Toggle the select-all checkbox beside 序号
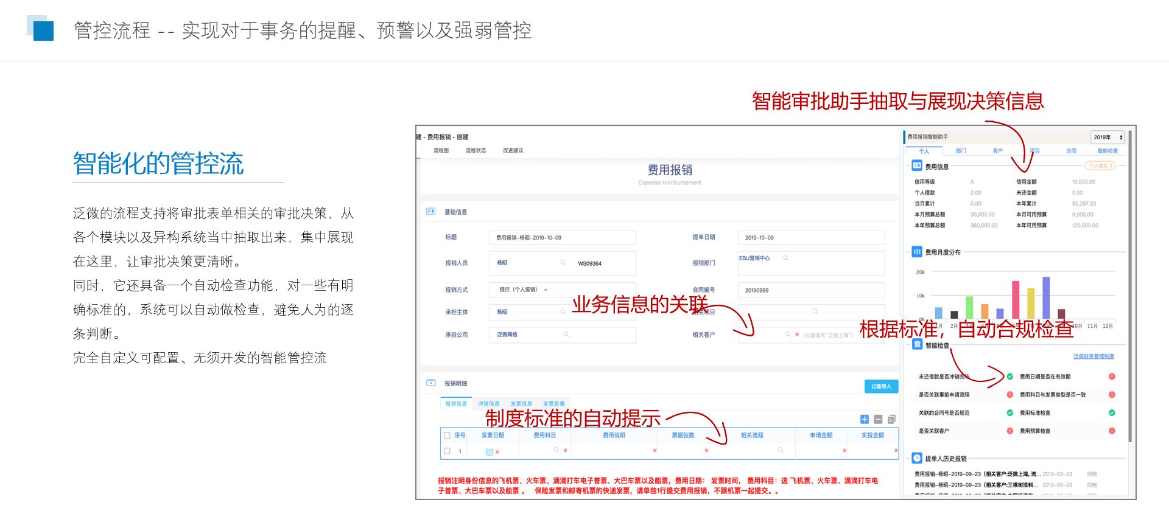This screenshot has width=1169, height=531. click(x=448, y=436)
